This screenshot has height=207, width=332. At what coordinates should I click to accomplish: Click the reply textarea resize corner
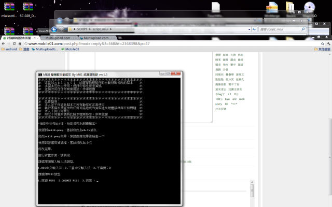(211, 122)
